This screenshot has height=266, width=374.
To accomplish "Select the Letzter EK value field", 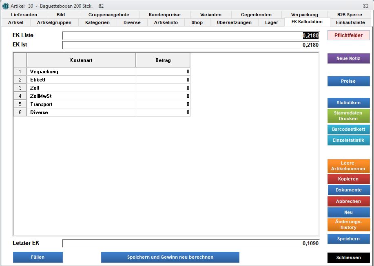I will click(x=190, y=243).
